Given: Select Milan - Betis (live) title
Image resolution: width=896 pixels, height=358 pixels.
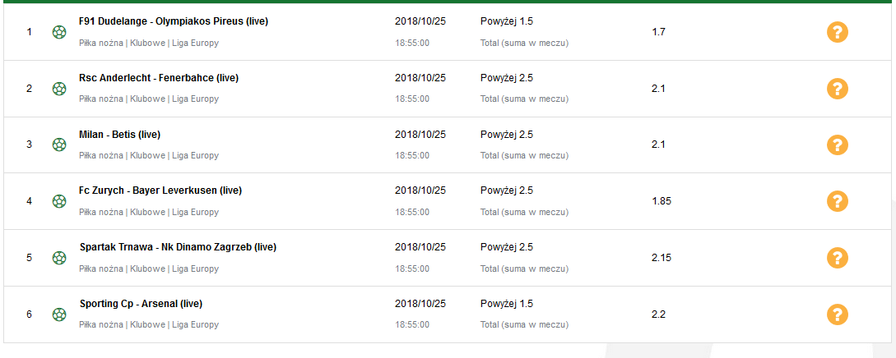Looking at the screenshot, I should (119, 135).
